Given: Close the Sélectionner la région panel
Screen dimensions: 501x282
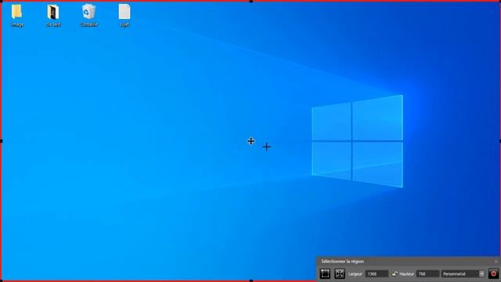Looking at the screenshot, I should 496,262.
